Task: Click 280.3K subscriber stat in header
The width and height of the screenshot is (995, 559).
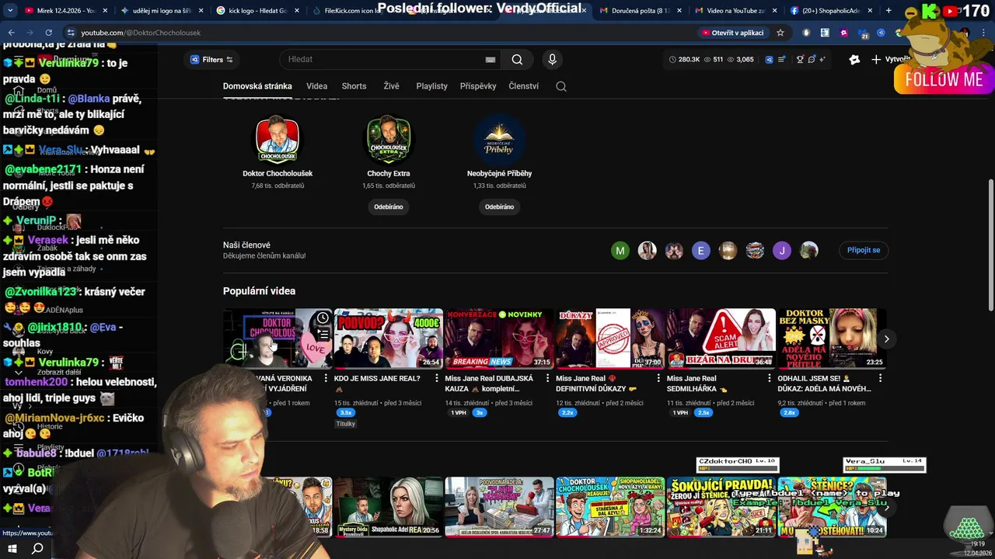Action: [684, 60]
